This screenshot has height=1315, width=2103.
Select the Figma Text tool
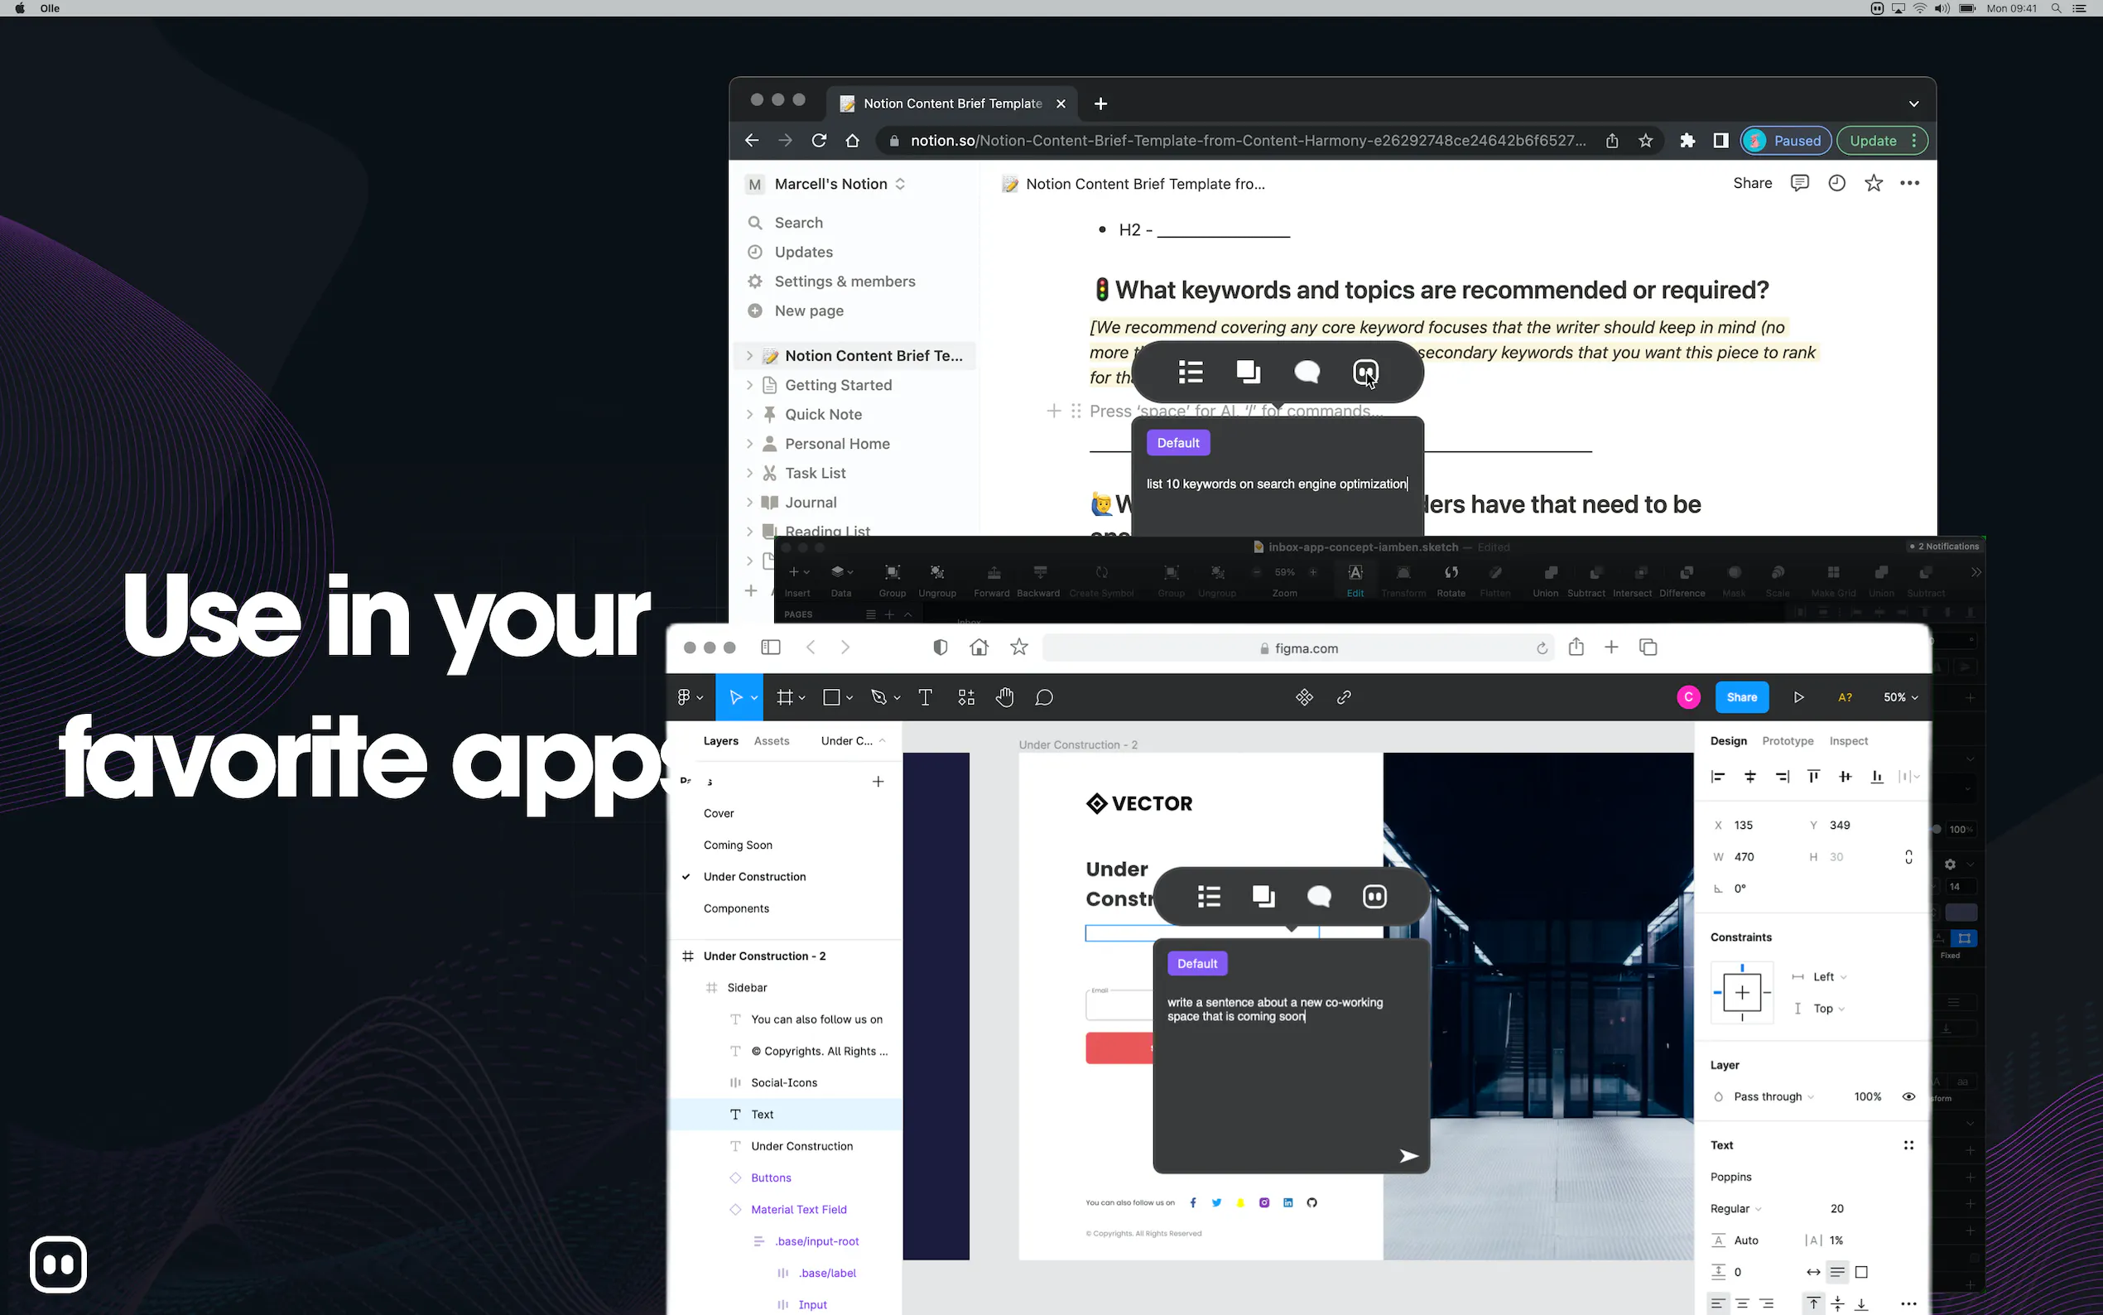[x=925, y=697]
